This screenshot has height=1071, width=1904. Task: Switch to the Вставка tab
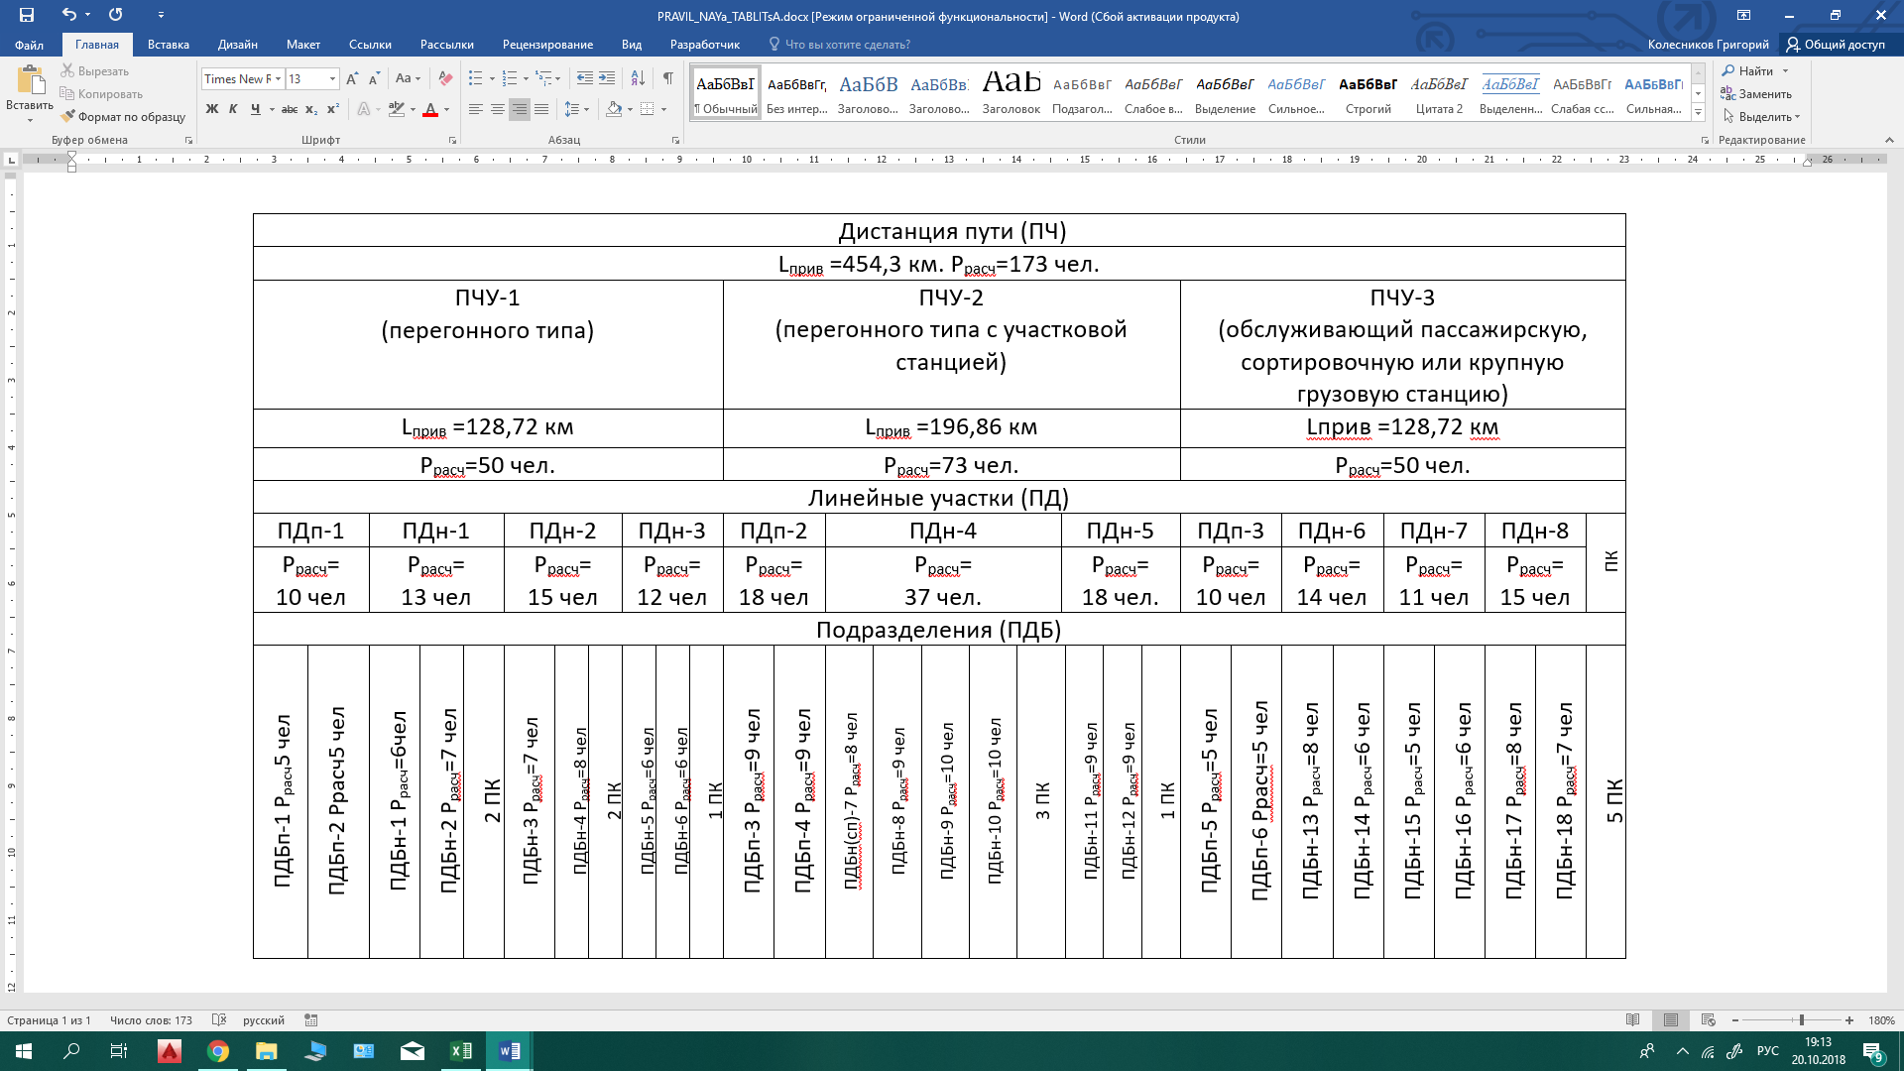pos(169,45)
